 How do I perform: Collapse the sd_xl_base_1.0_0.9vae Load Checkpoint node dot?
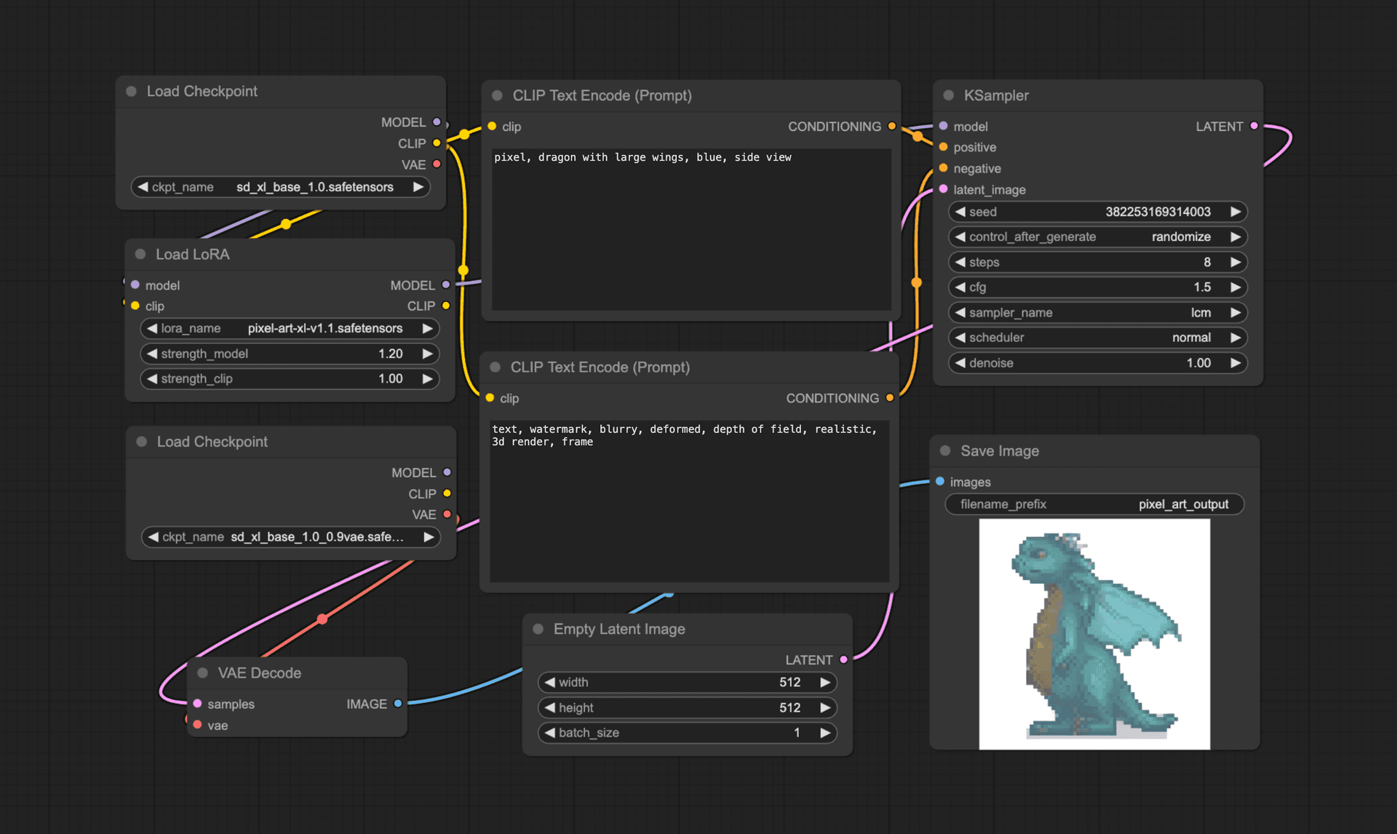(142, 442)
